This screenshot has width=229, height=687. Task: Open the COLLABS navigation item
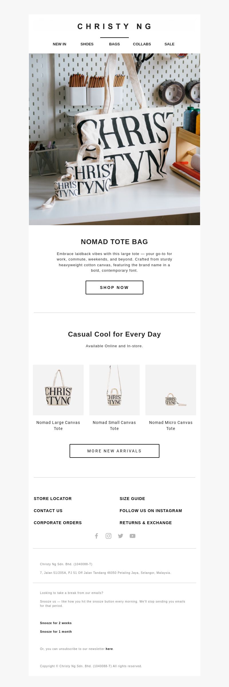(x=142, y=44)
